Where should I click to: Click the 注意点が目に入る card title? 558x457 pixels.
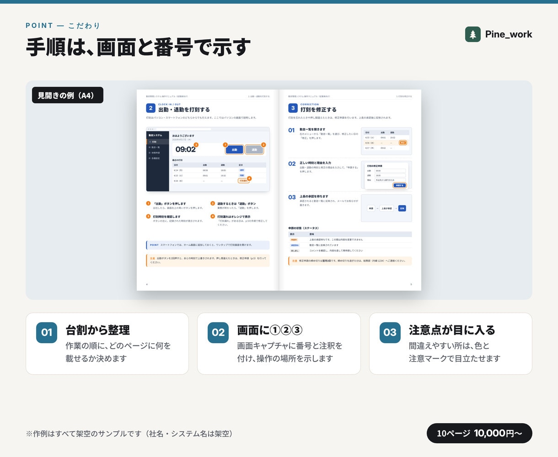tap(452, 330)
